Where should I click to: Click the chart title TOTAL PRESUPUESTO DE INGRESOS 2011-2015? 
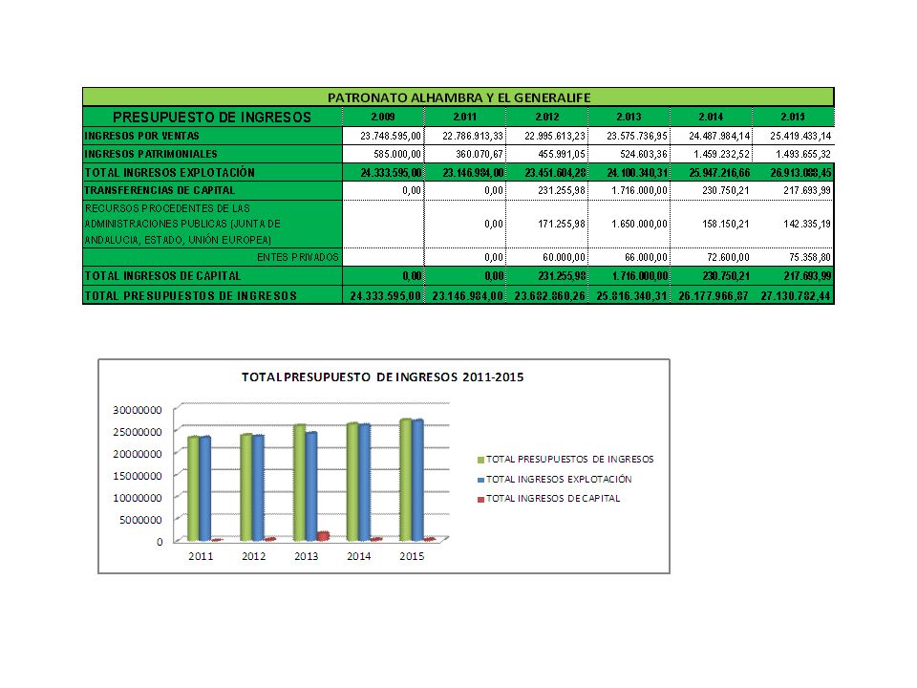click(x=382, y=377)
